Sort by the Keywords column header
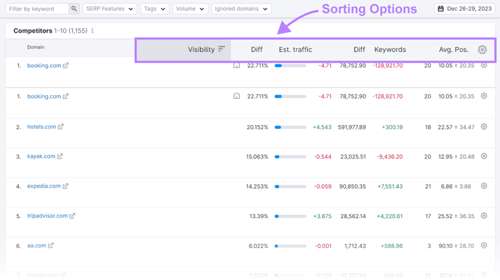 point(390,50)
